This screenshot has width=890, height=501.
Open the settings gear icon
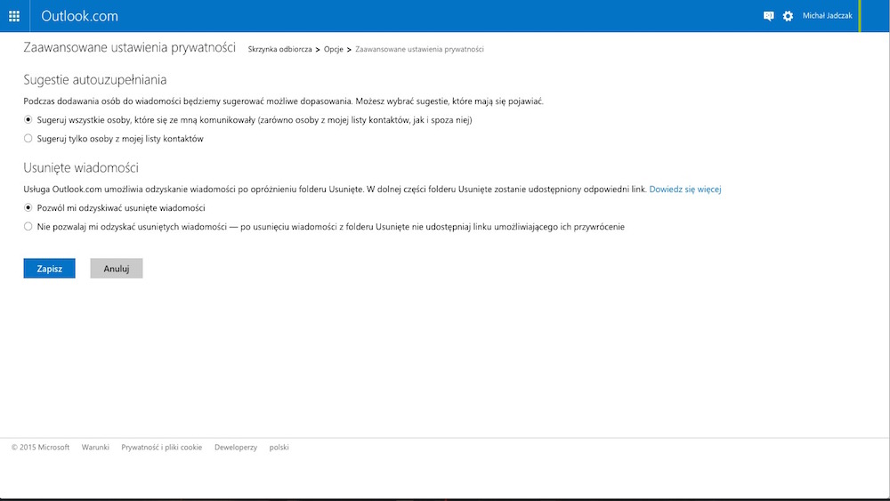pyautogui.click(x=788, y=16)
